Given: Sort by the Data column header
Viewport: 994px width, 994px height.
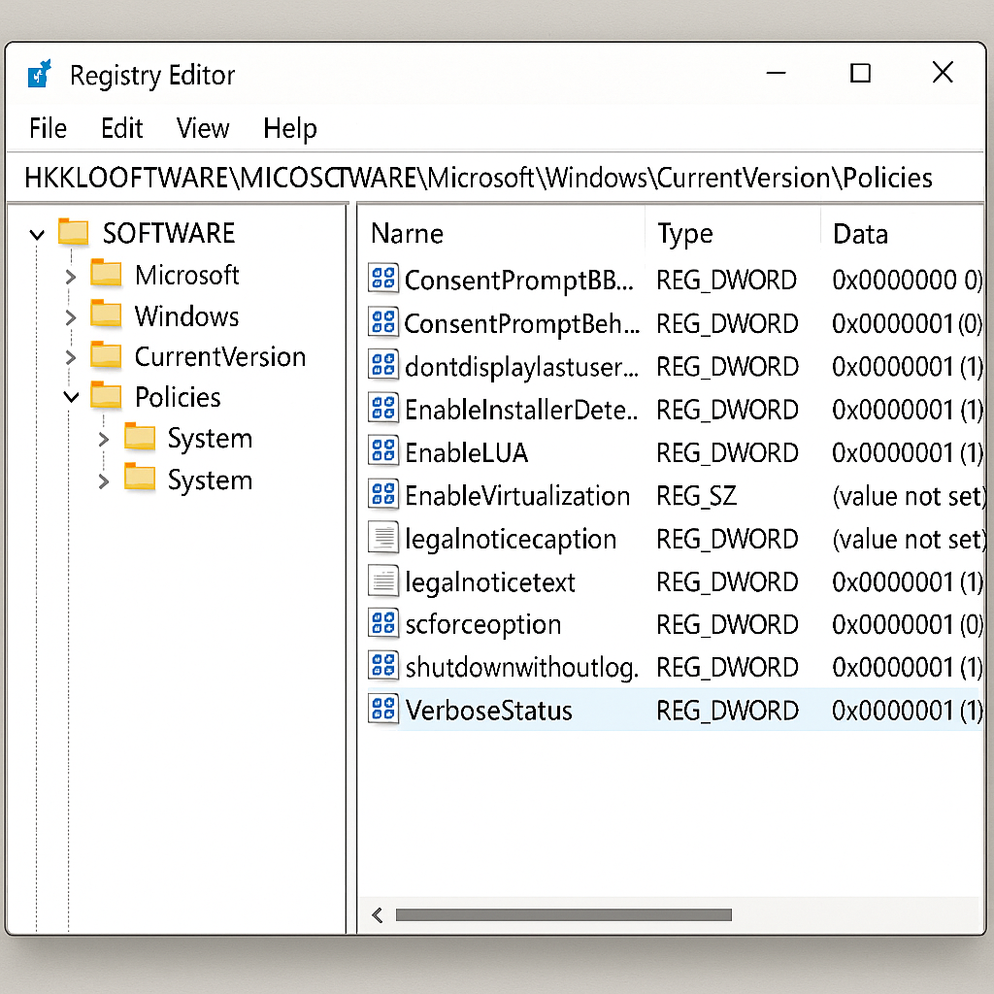Looking at the screenshot, I should coord(860,235).
